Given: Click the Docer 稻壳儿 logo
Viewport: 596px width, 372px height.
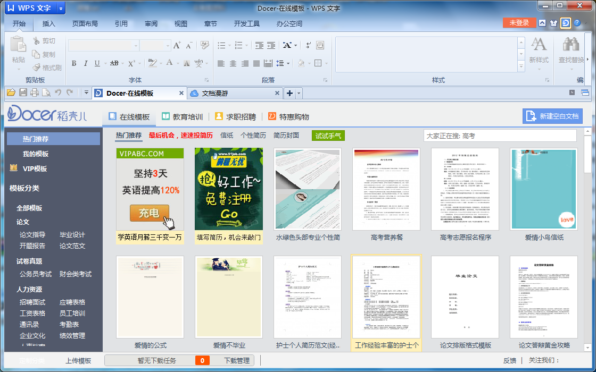Looking at the screenshot, I should tap(47, 115).
